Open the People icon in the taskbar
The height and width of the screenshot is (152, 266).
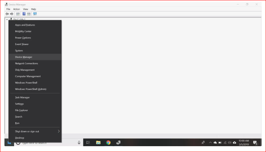coord(203,142)
